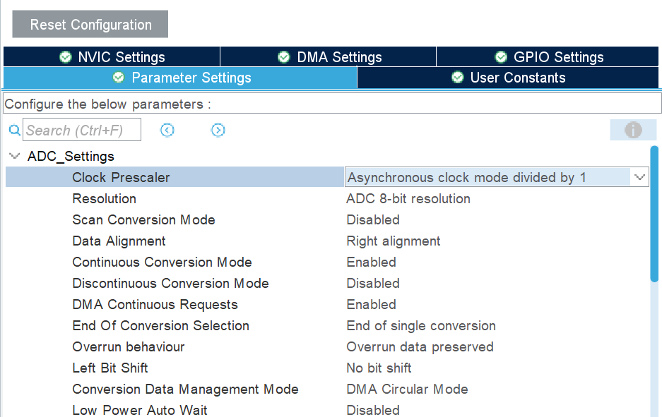Viewport: 662px width, 417px height.
Task: Select Asynchronous clock mode combo box
Action: 497,178
